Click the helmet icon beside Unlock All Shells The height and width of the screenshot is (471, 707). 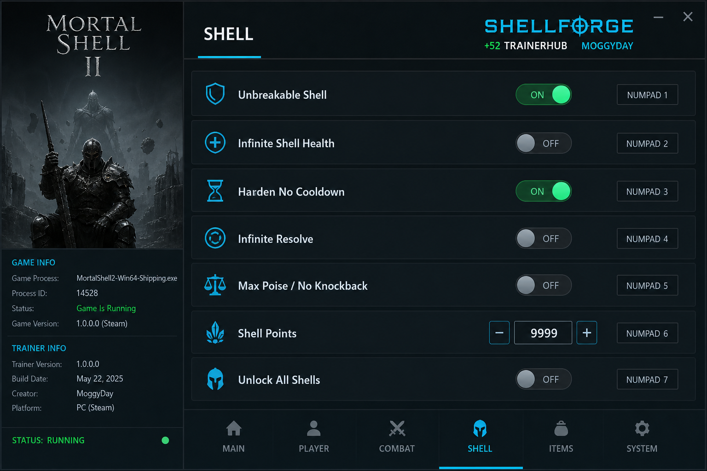coord(215,379)
